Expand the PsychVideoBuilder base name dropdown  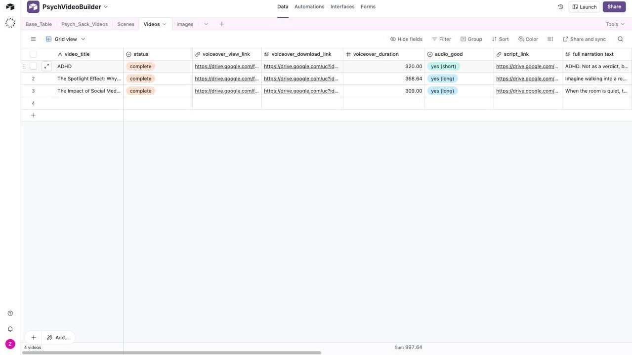[x=106, y=7]
